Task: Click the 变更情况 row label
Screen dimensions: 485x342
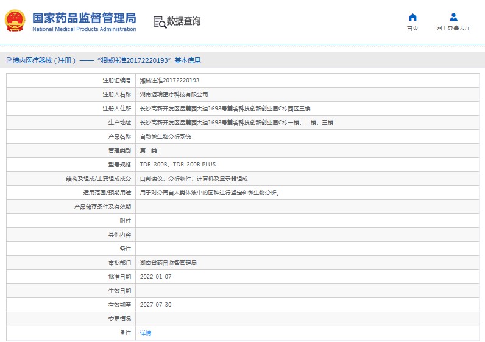Action: 119,318
